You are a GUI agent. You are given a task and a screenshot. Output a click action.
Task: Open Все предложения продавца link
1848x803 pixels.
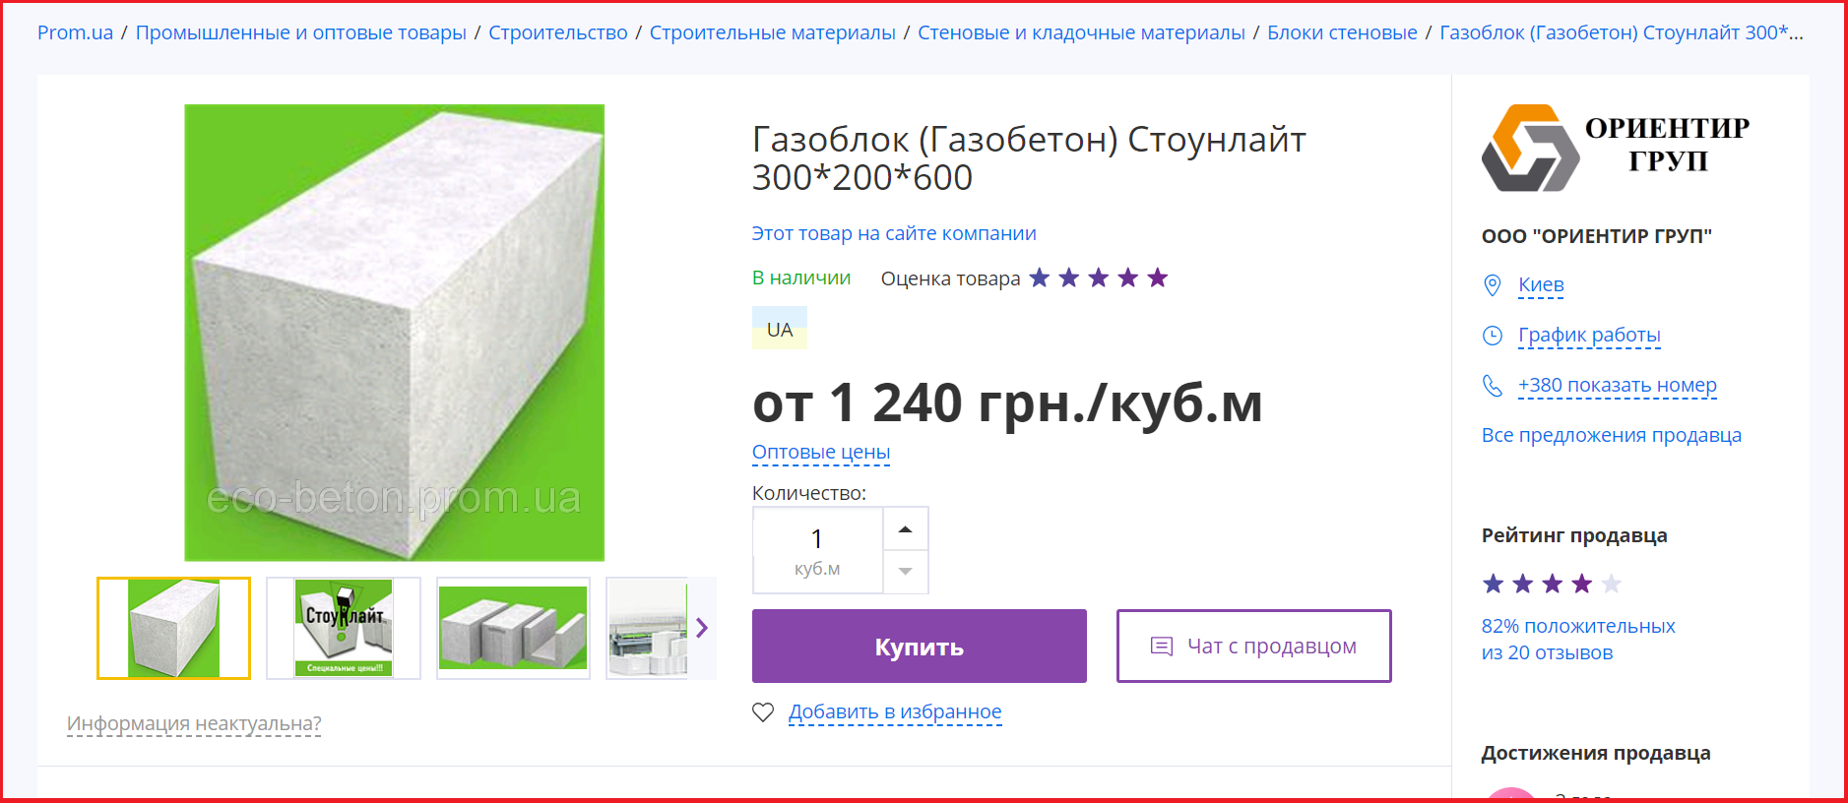tap(1612, 435)
